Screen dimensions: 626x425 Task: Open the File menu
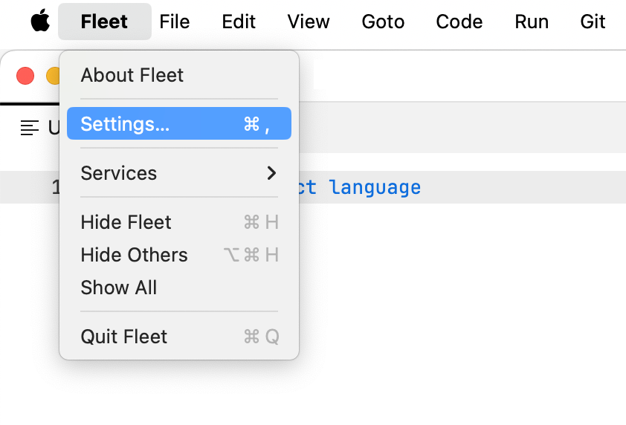click(x=175, y=22)
